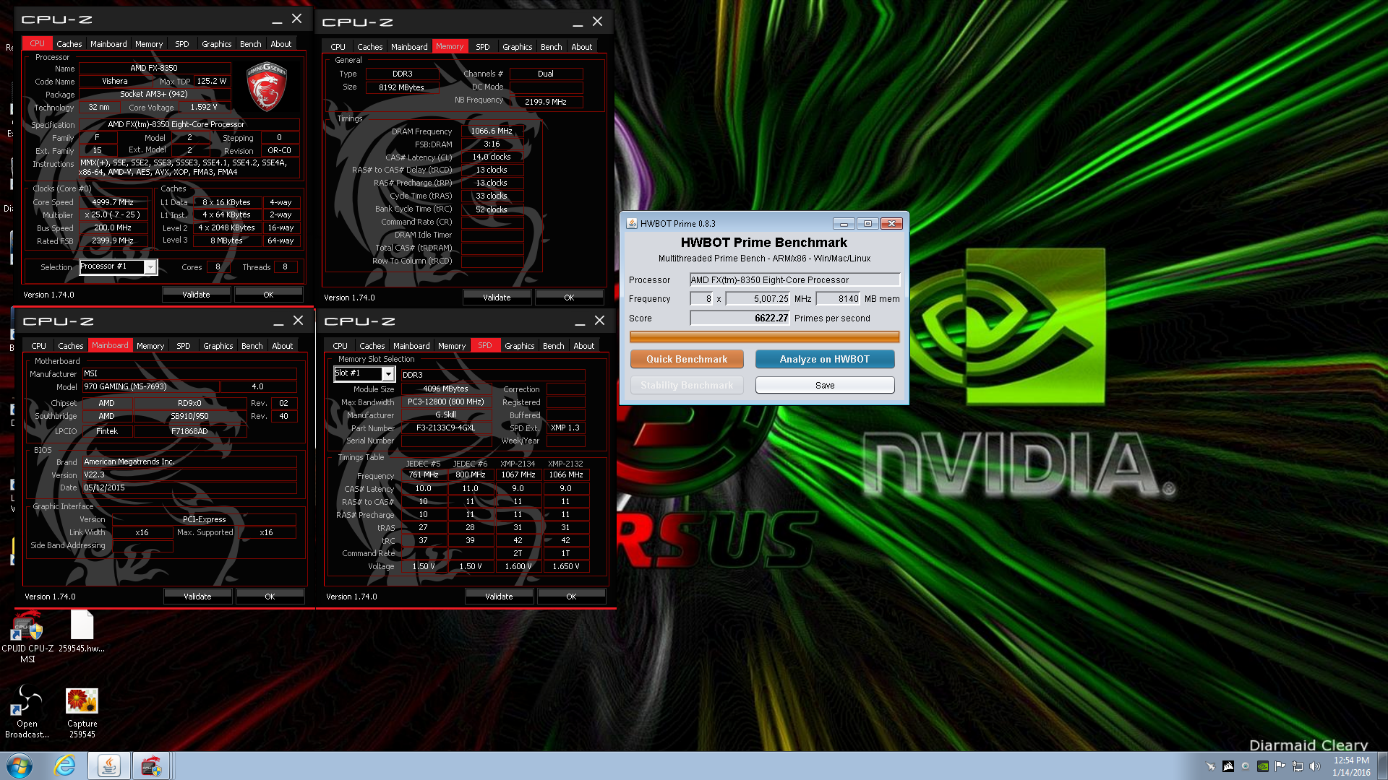The height and width of the screenshot is (780, 1388).
Task: Open Memory tab in SPD window
Action: (x=452, y=346)
